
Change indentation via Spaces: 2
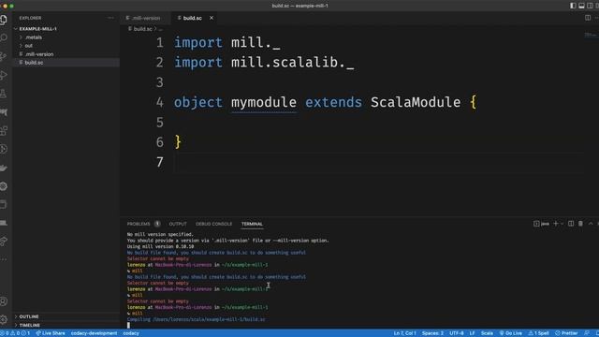tap(432, 333)
